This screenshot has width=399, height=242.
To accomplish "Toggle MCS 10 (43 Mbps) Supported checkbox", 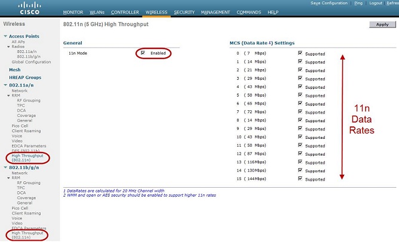I will pos(300,136).
